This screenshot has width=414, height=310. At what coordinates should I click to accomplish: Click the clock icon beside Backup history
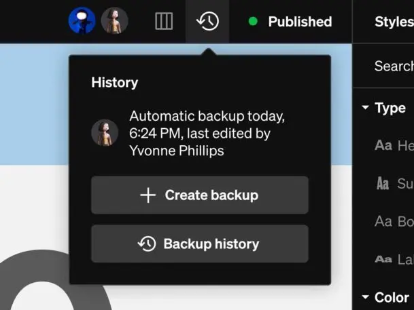[147, 244]
